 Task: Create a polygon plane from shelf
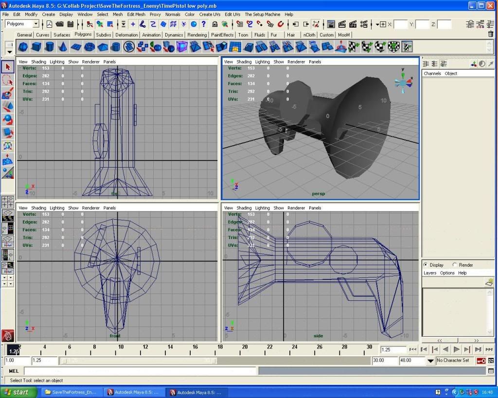pos(76,47)
